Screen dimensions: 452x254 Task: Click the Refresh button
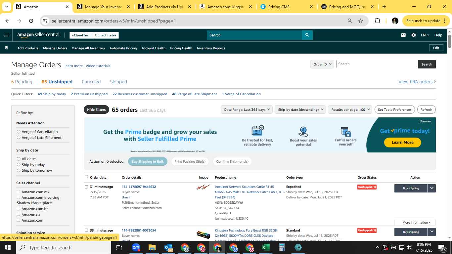pyautogui.click(x=426, y=109)
